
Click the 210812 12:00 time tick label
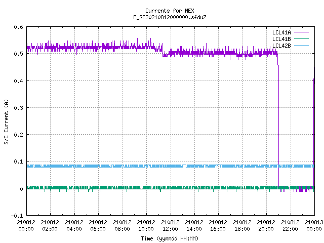pos(170,225)
